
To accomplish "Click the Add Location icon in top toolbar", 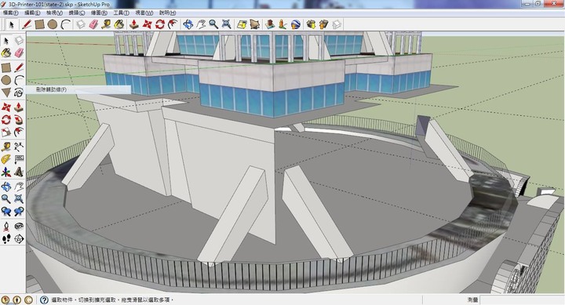I will pos(242,24).
